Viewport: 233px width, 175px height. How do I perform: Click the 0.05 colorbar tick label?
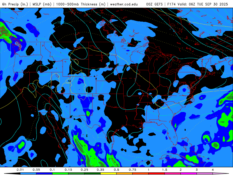(36, 170)
